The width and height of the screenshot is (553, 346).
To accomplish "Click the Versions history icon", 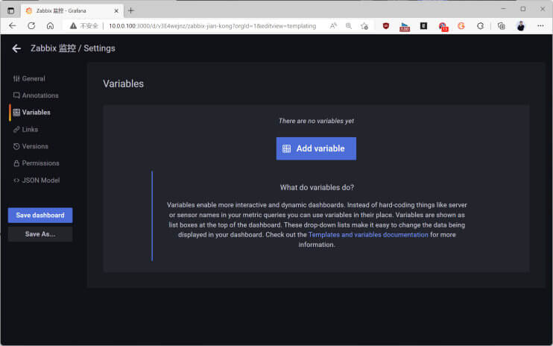I will (x=16, y=146).
